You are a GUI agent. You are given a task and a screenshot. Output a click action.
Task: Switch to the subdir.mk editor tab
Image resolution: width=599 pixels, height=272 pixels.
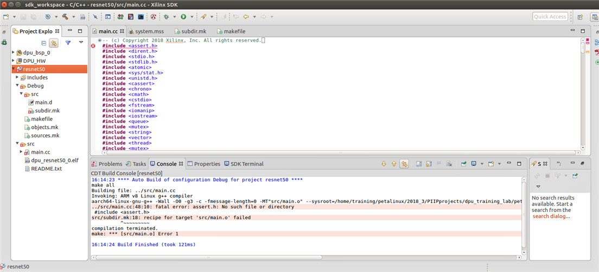(190, 31)
